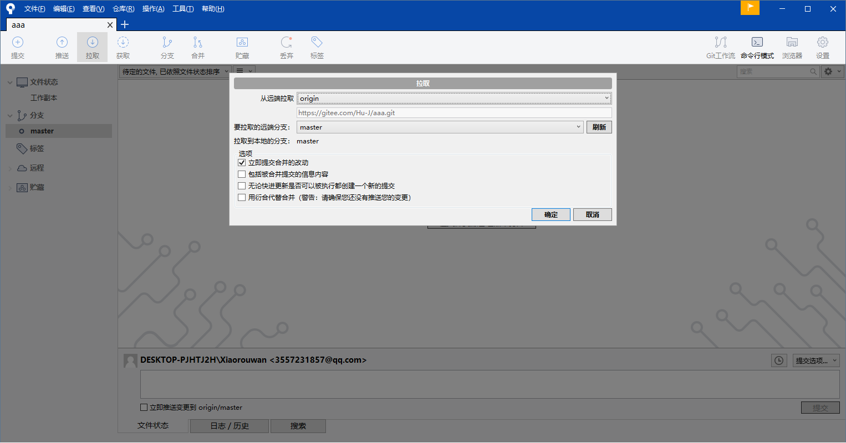Open the 待定的文件 sort dropdown

(x=175, y=71)
